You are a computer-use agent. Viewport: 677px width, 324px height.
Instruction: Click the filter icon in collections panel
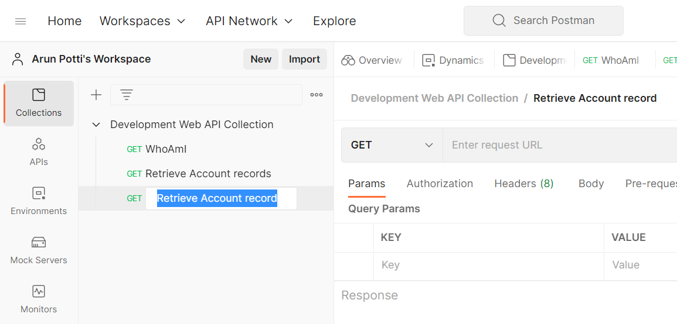coord(127,95)
